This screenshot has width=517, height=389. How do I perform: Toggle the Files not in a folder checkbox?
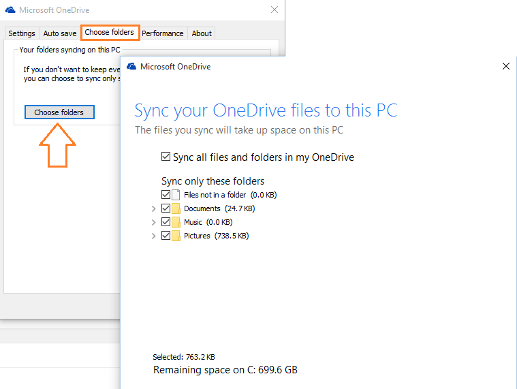pos(166,195)
